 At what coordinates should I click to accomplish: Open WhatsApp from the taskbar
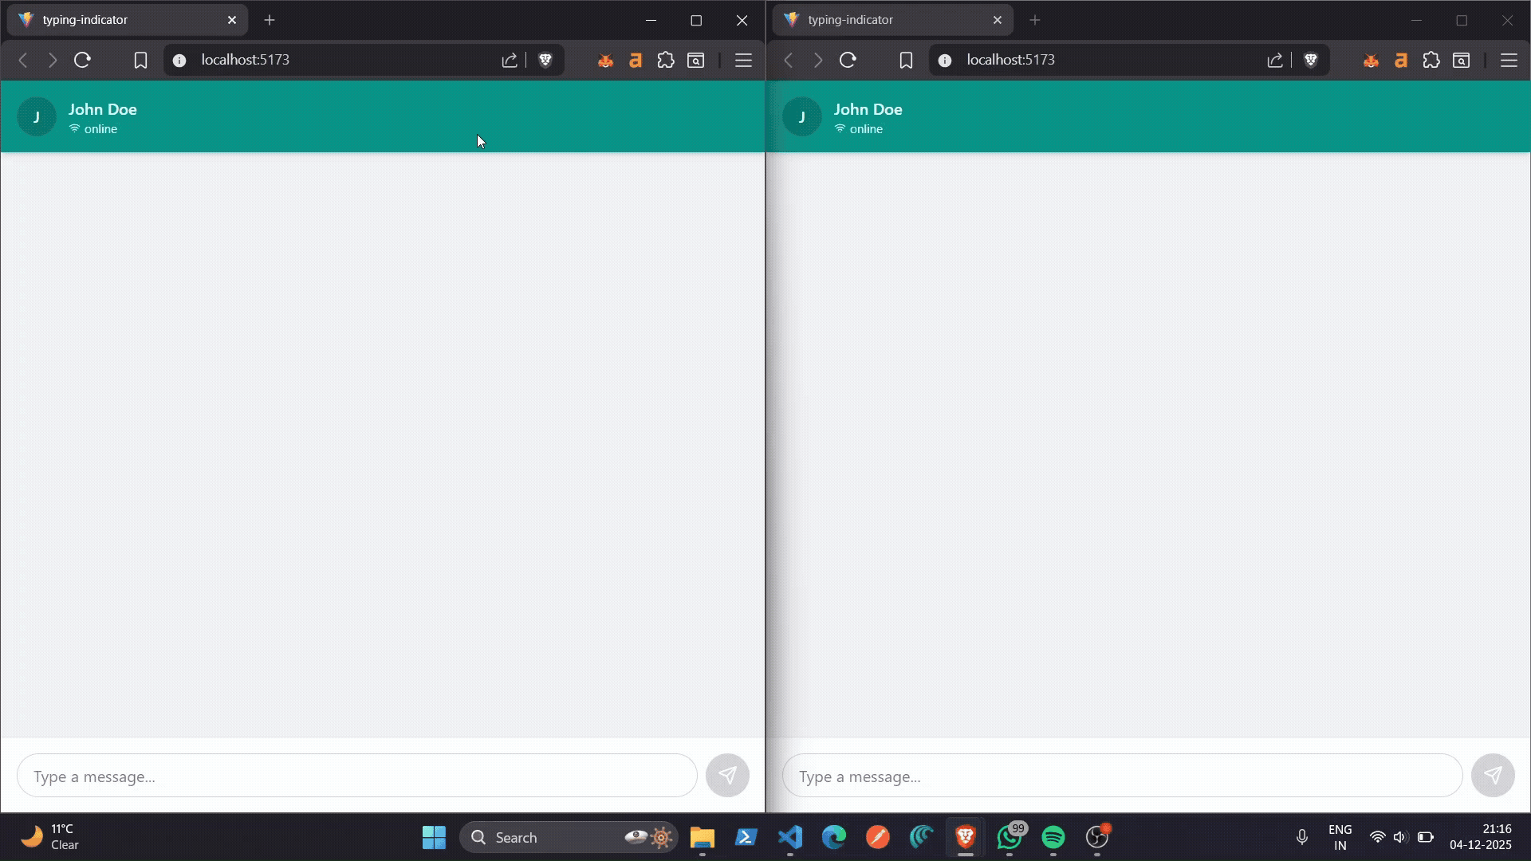[1009, 837]
